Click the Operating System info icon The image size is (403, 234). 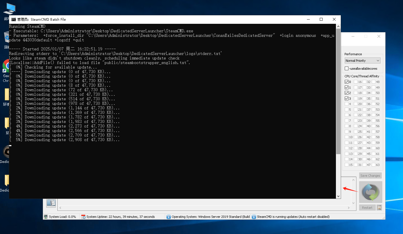pos(169,217)
